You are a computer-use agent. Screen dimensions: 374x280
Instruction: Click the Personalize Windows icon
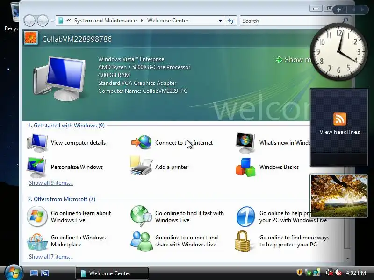pyautogui.click(x=36, y=167)
